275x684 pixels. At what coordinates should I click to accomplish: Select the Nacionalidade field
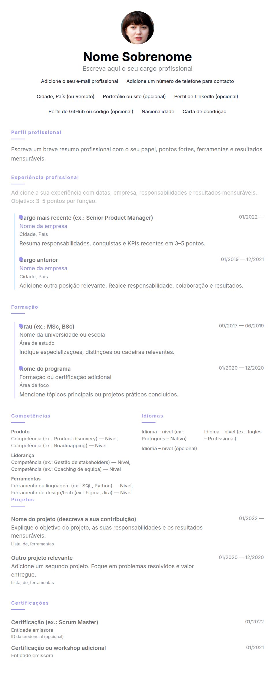[158, 111]
